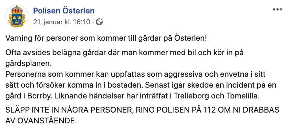Open the Polisen Österlen page name link
285x127 pixels.
(x=64, y=11)
